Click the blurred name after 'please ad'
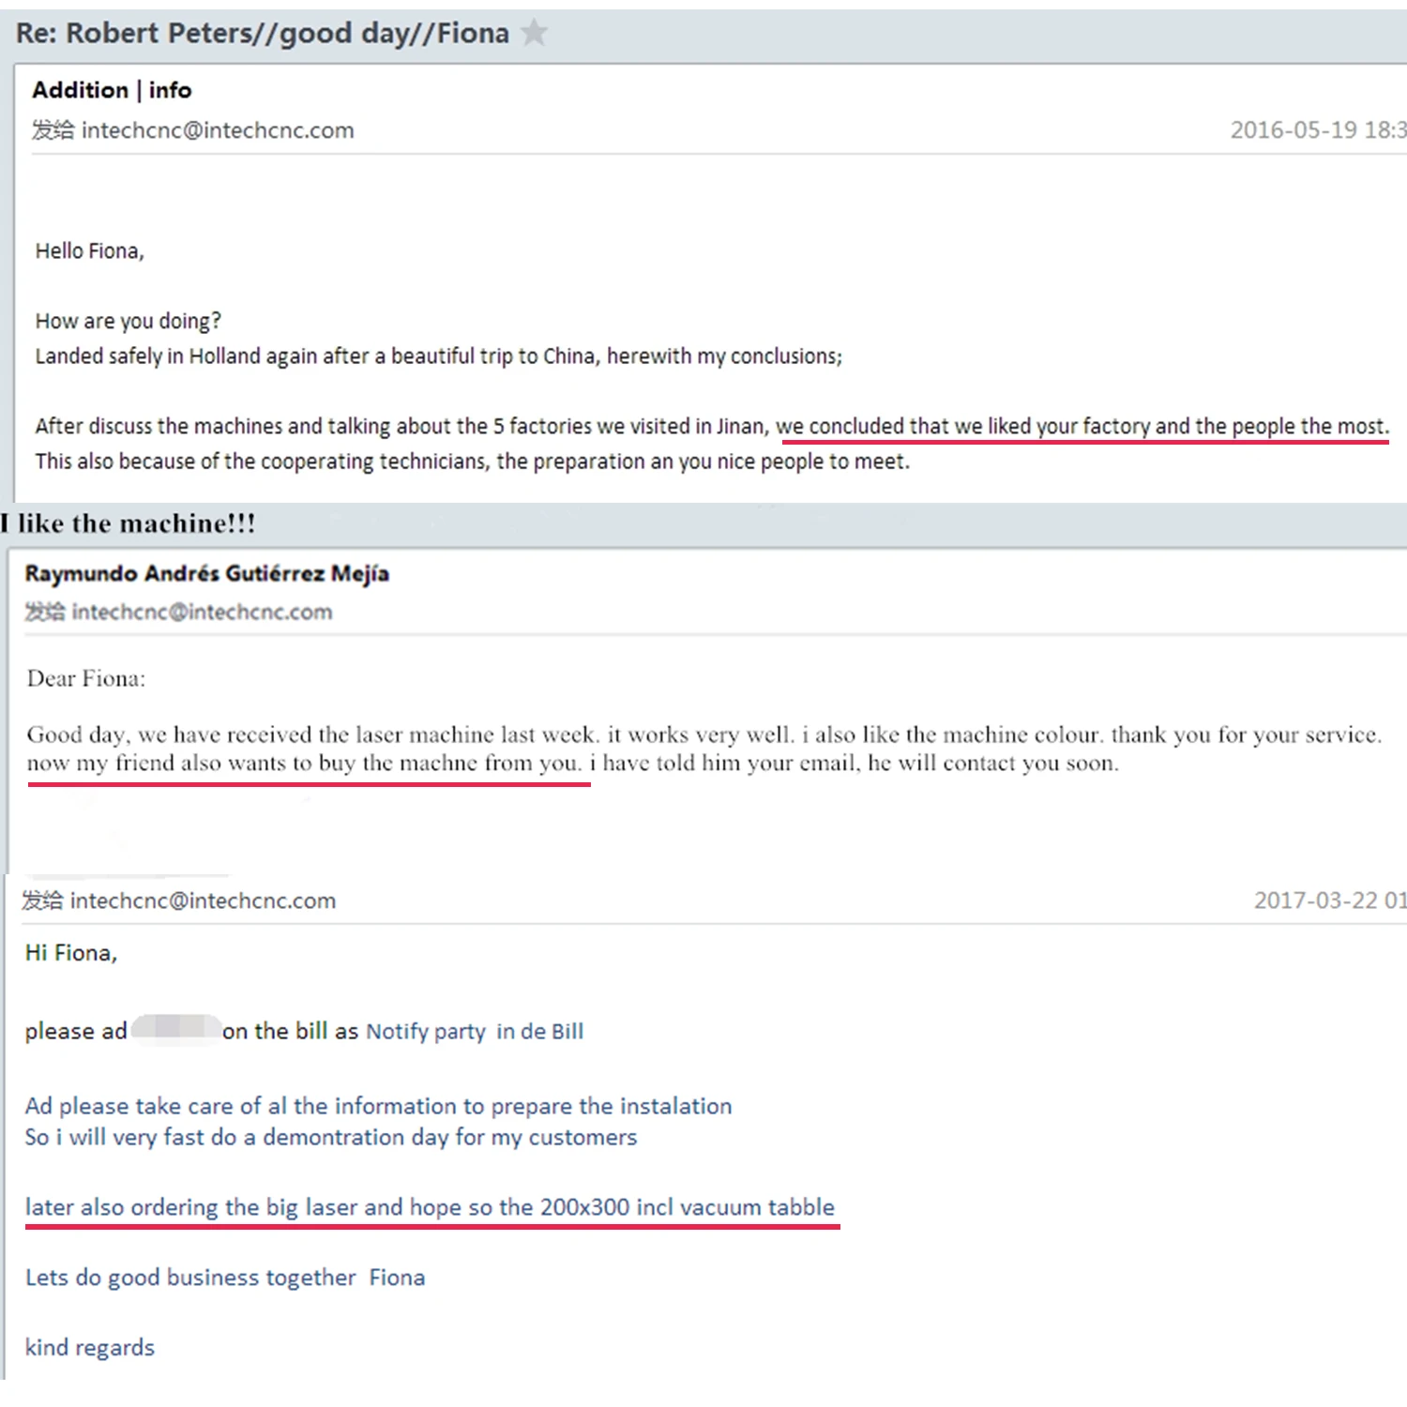The width and height of the screenshot is (1407, 1407). [175, 1029]
